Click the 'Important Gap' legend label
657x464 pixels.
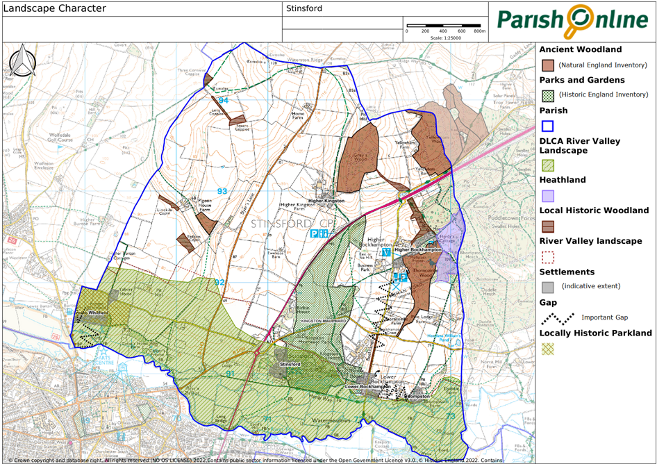point(605,317)
